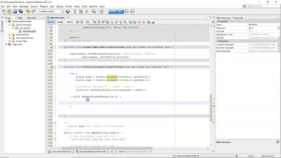Open the Window menu
Screen dimensions: 281x158
[94, 6]
